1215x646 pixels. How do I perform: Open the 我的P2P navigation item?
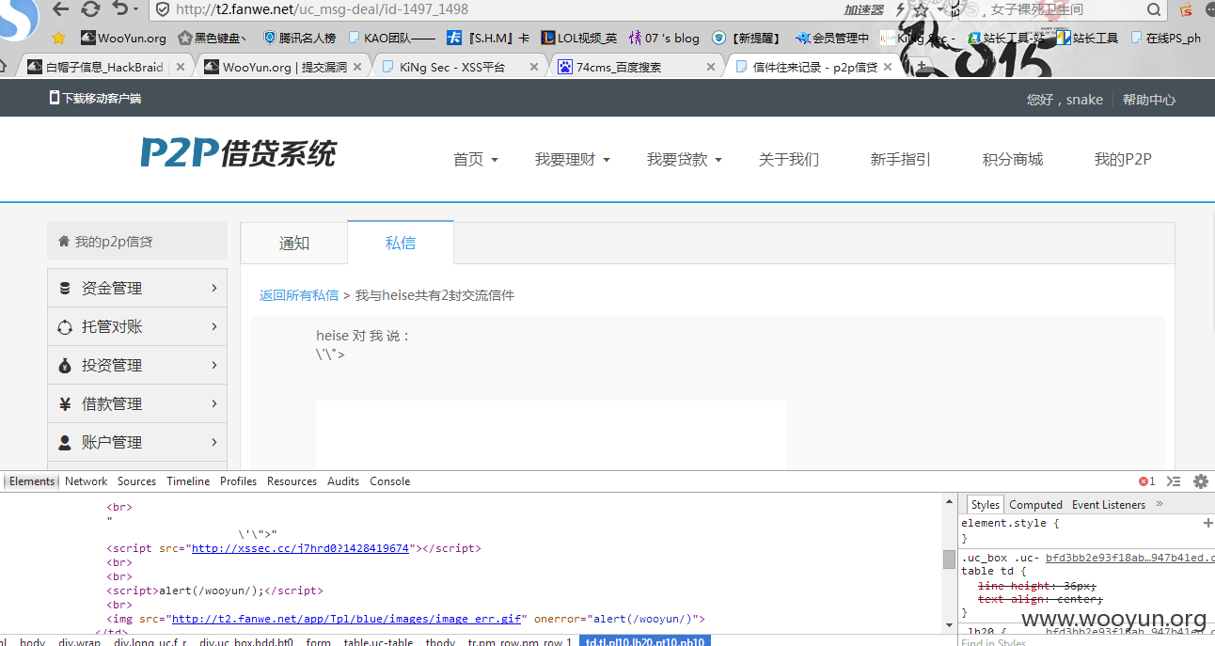click(x=1123, y=160)
